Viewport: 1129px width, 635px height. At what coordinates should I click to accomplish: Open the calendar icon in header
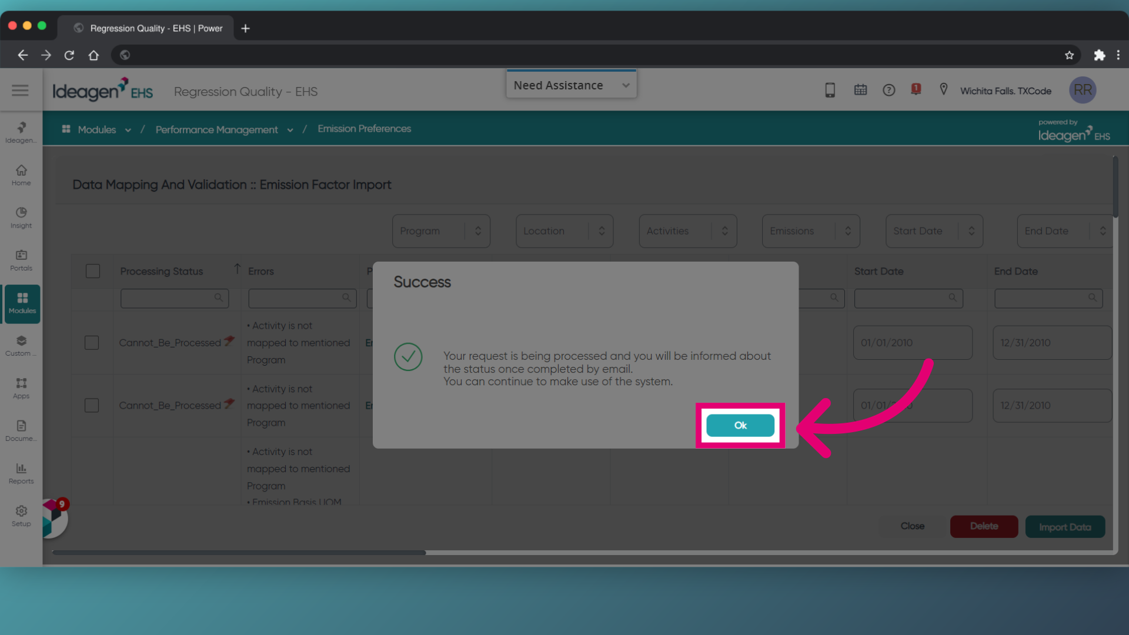tap(860, 90)
